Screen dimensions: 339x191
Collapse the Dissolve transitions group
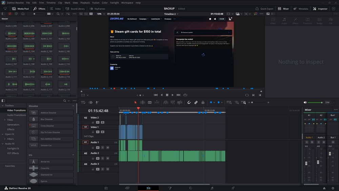[73, 106]
